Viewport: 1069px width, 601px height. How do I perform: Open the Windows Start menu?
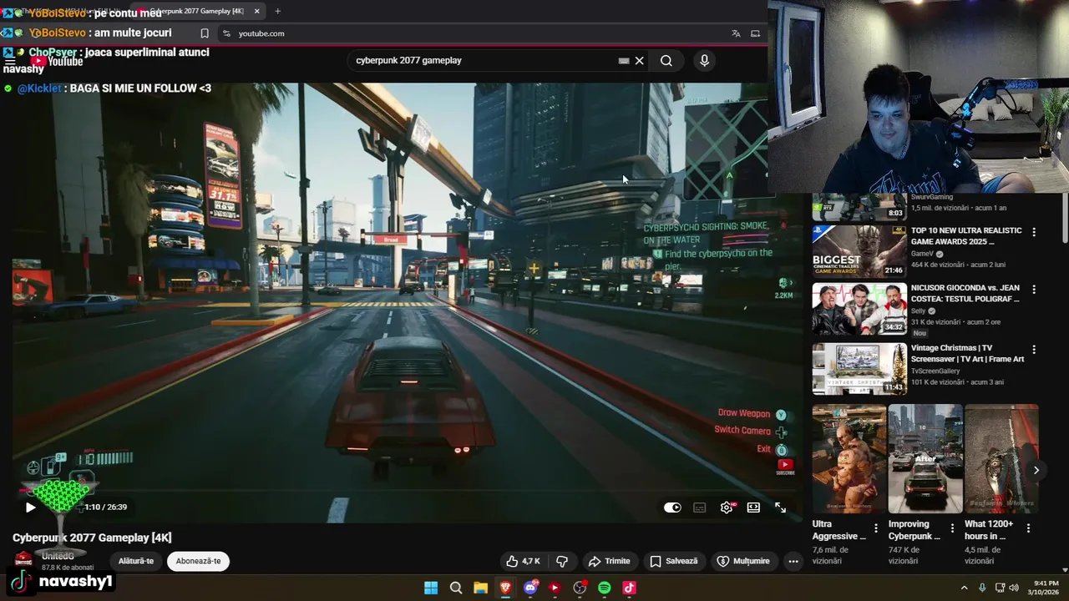(x=431, y=588)
